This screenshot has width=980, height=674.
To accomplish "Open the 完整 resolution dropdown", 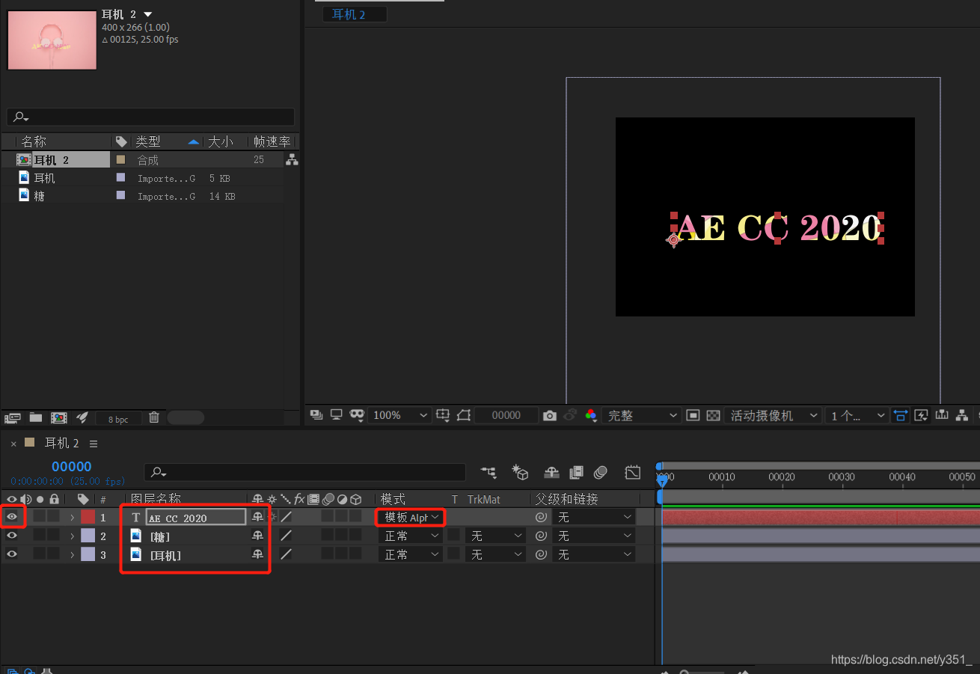I will pos(641,415).
